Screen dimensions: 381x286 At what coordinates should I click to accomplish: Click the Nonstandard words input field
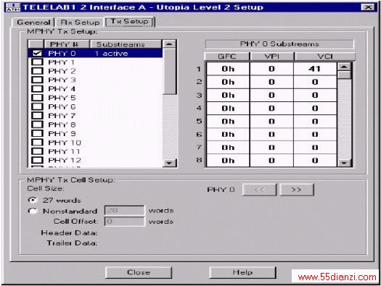124,211
